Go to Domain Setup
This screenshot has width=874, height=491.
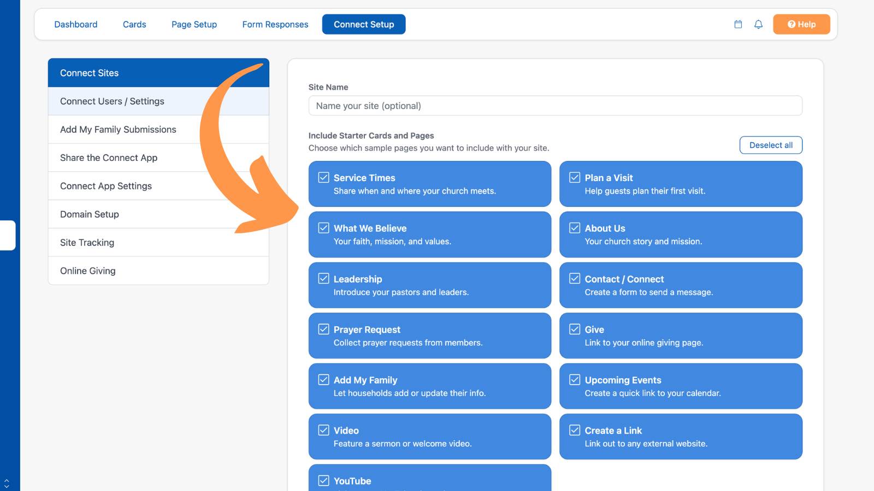[x=158, y=214]
